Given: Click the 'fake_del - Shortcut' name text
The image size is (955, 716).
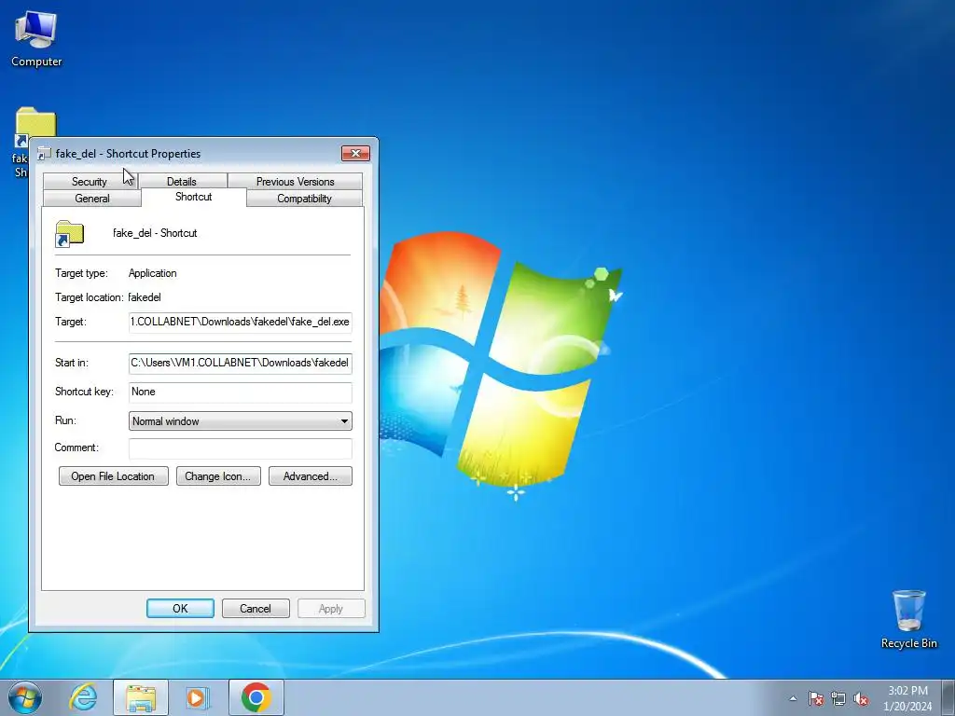Looking at the screenshot, I should 155,233.
